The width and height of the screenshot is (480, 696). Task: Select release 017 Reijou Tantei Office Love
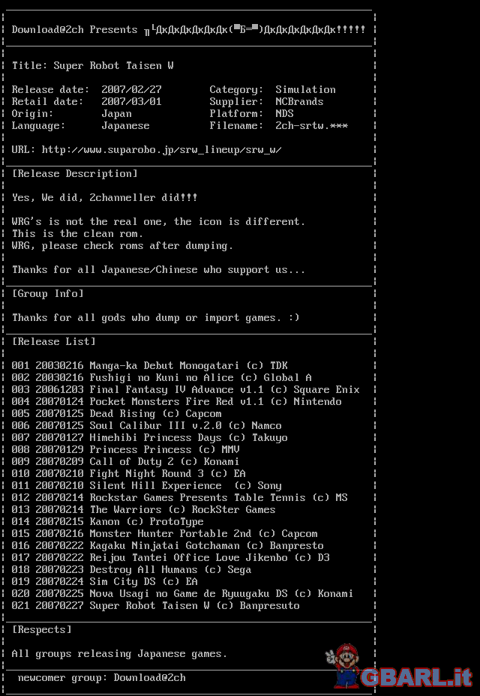point(171,557)
